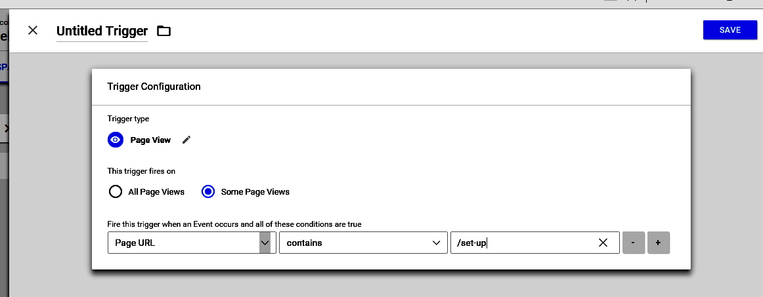Clear the /set-up value with the X icon

point(603,243)
